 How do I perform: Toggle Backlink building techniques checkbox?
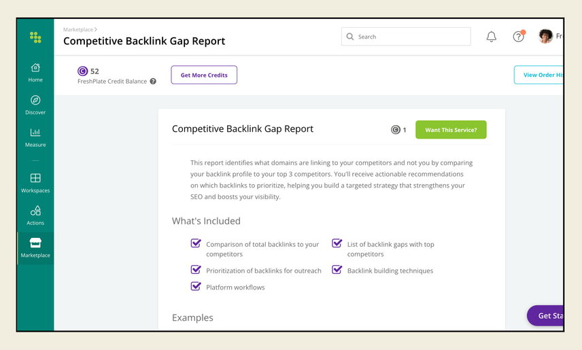[x=337, y=270]
